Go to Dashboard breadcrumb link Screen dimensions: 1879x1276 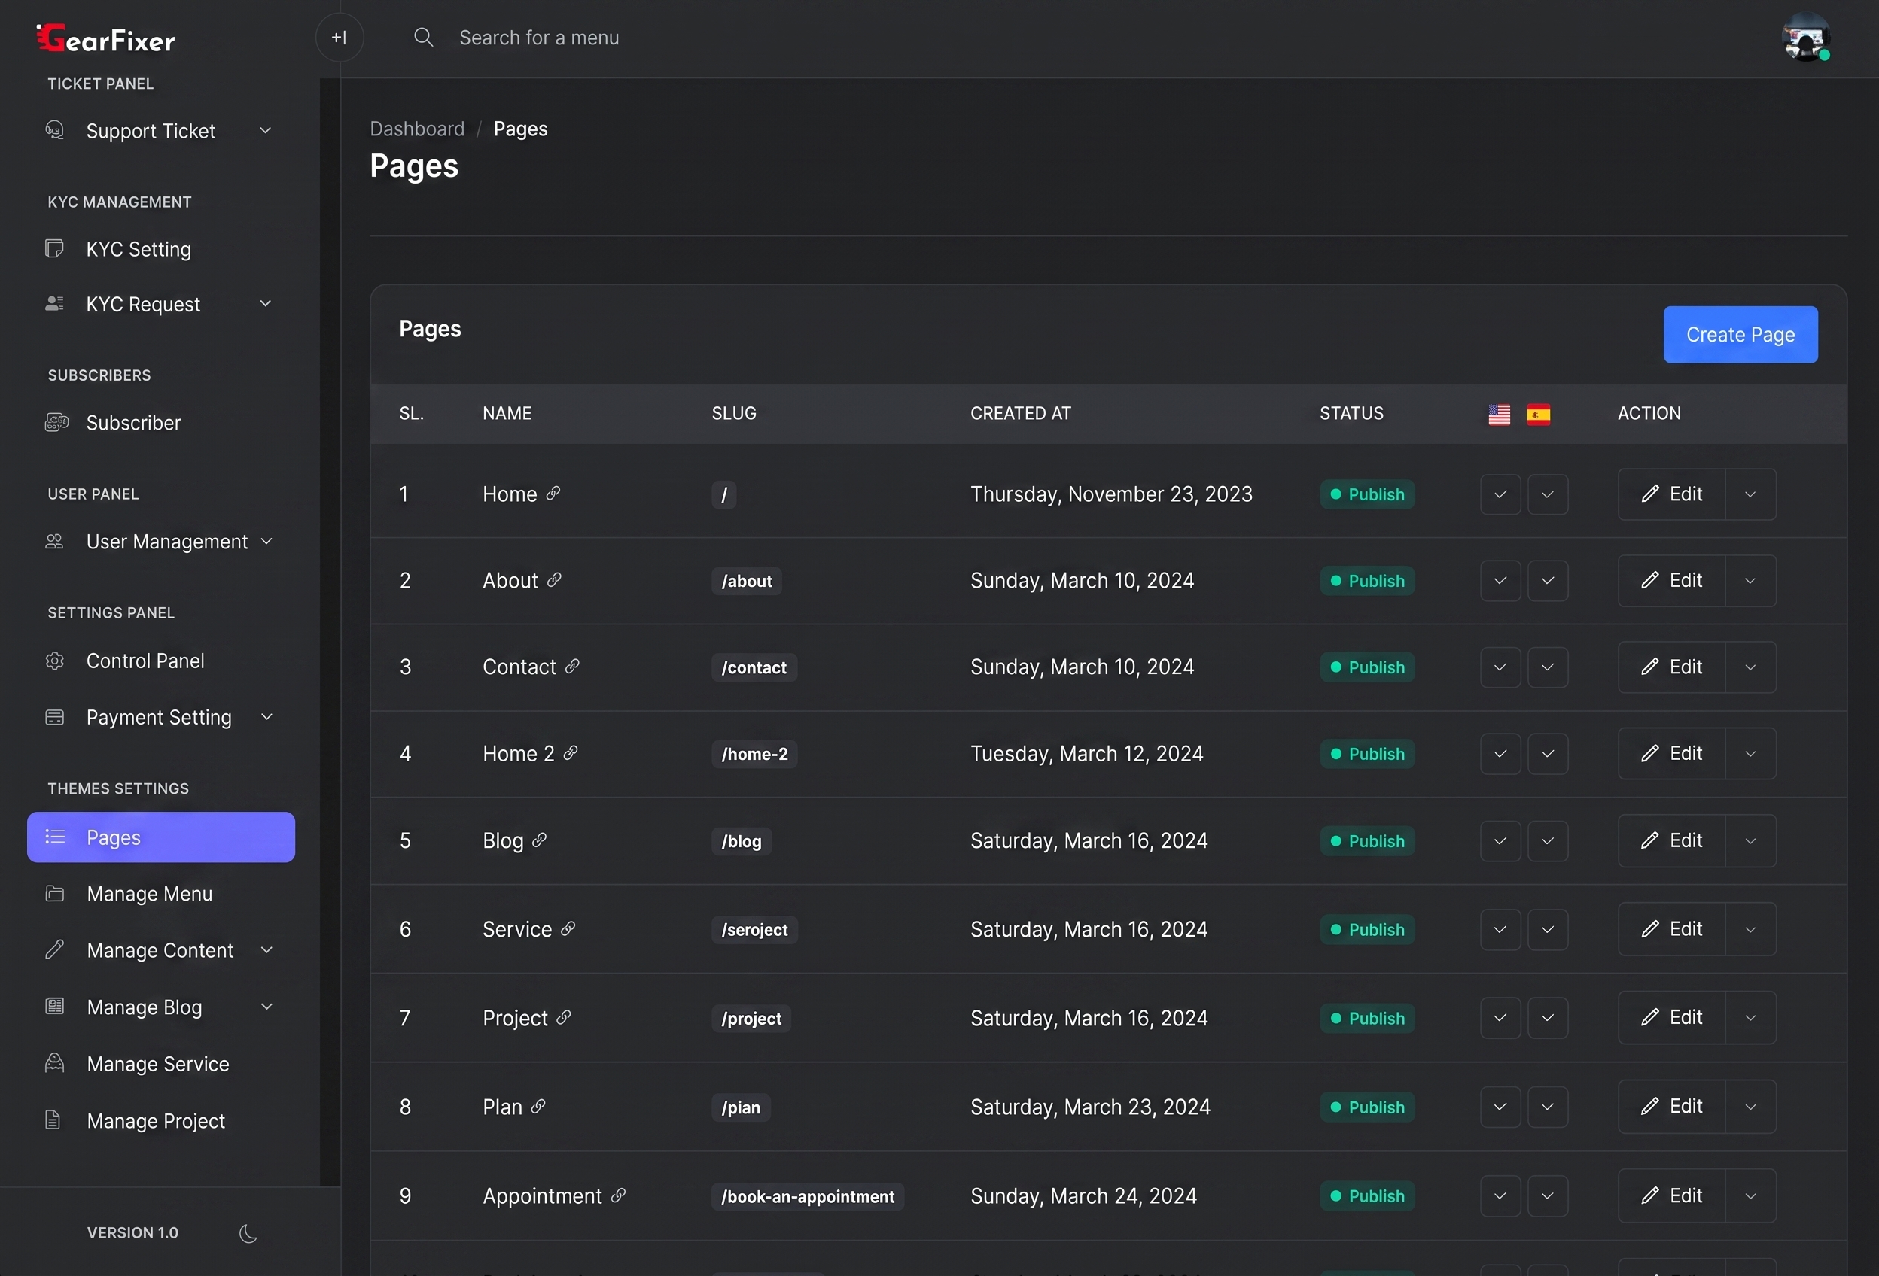pyautogui.click(x=417, y=129)
